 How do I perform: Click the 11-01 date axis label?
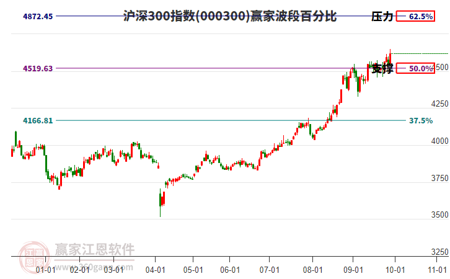pyautogui.click(x=437, y=270)
